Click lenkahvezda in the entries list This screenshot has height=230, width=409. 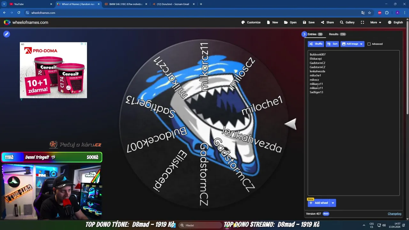click(317, 71)
